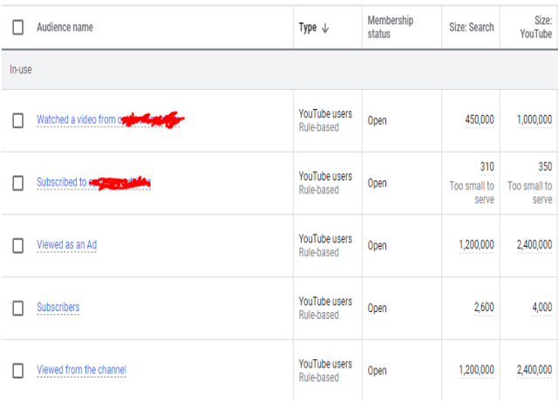The height and width of the screenshot is (401, 558).
Task: Check 'Viewed from the channel' row checkbox
Action: (17, 370)
